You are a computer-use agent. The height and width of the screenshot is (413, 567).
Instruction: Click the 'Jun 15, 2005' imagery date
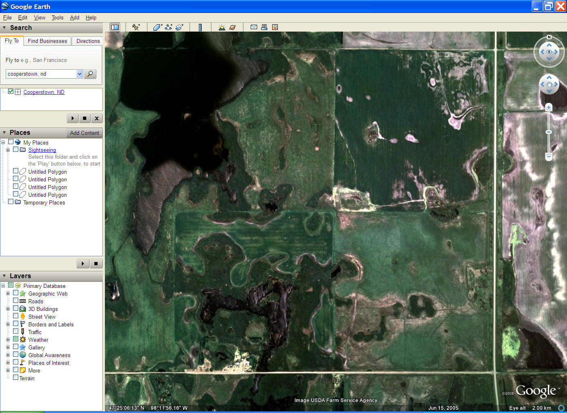(443, 408)
